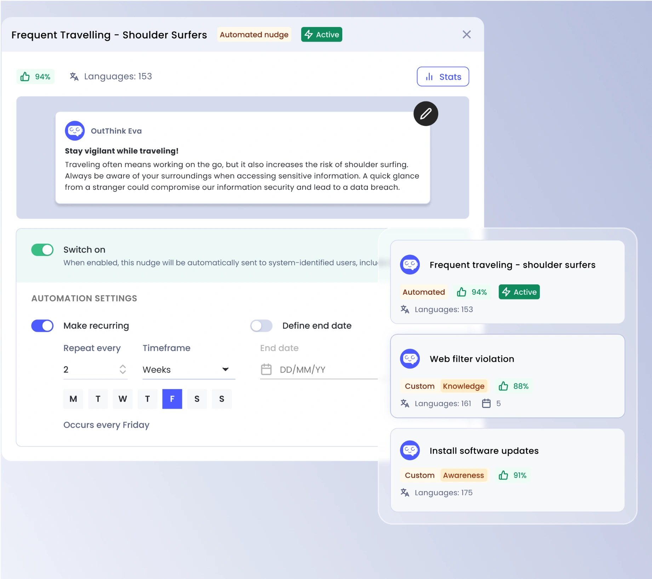Enable the Define end date toggle
652x579 pixels.
point(261,325)
